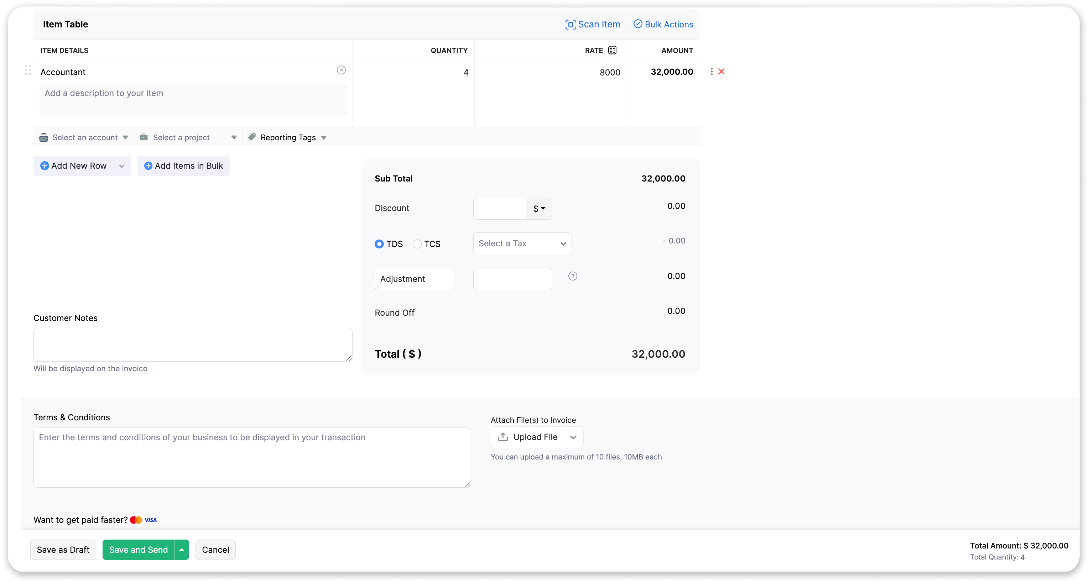
Task: Click Save as Draft button
Action: point(63,550)
